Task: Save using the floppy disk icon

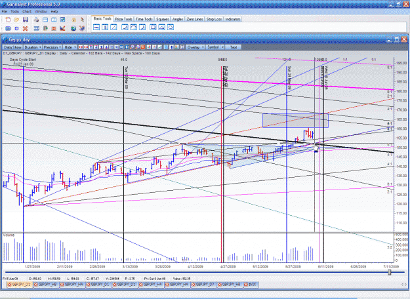Action: tap(26, 20)
